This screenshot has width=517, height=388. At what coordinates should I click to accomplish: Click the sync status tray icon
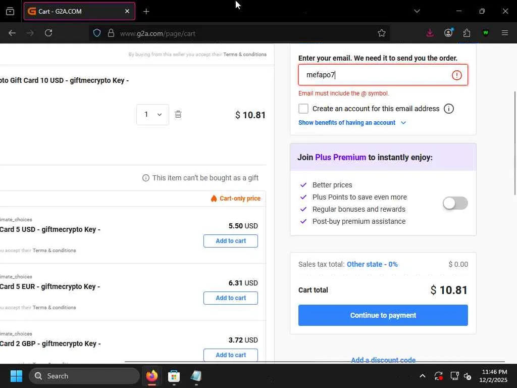439,376
